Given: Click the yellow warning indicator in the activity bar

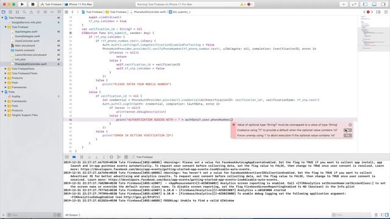Looking at the screenshot, I should coord(243,4).
